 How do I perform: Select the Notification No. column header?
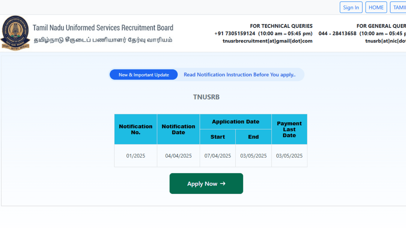[136, 129]
